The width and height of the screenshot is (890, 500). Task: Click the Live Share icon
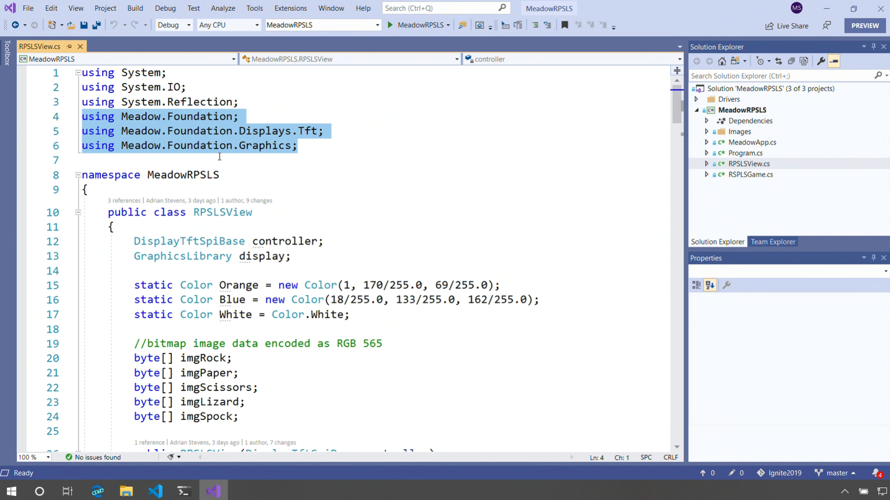pos(787,26)
